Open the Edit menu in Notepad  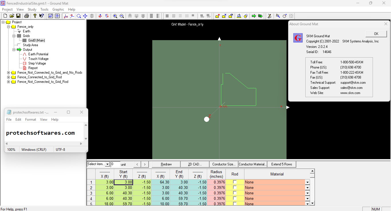(18, 120)
